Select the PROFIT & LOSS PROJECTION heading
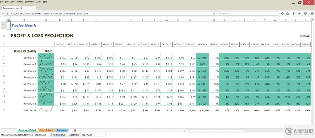This screenshot has width=315, height=138. click(42, 36)
